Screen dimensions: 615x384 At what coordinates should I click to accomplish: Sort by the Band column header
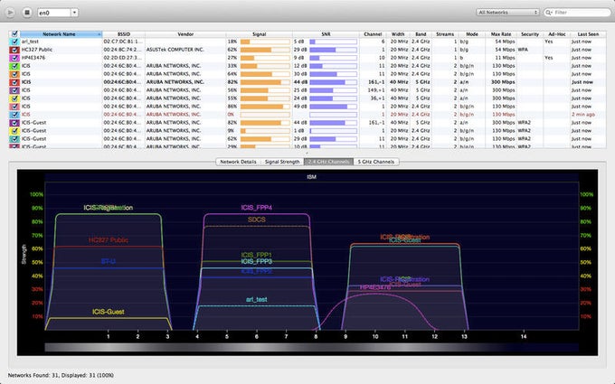tap(421, 34)
